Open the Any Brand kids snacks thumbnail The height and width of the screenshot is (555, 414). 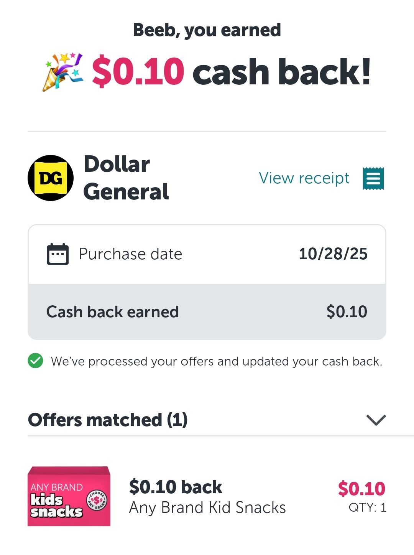69,496
